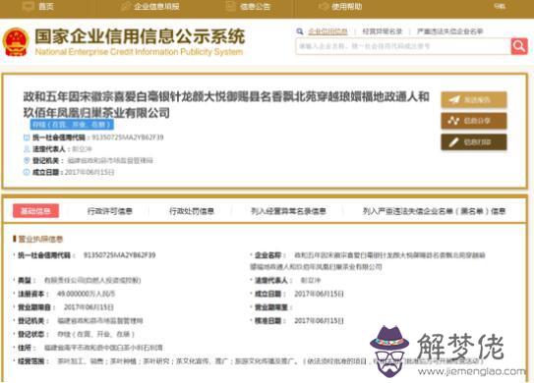Click the icon beside 企业信息填报
This screenshot has width=534, height=383.
coord(126,6)
